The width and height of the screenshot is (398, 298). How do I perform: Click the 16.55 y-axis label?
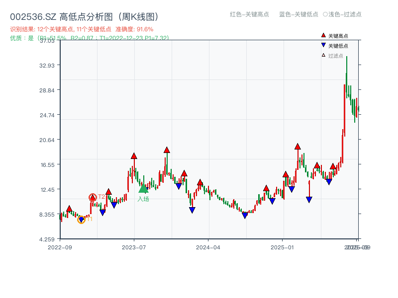[x=47, y=165]
